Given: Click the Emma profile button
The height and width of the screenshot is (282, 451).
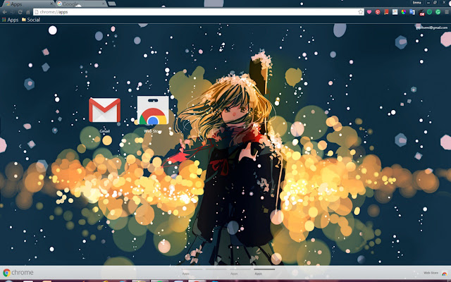Looking at the screenshot, I should [x=416, y=3].
